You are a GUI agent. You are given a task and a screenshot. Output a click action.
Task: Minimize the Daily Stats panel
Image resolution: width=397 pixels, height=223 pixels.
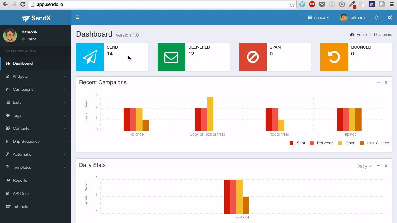378,166
